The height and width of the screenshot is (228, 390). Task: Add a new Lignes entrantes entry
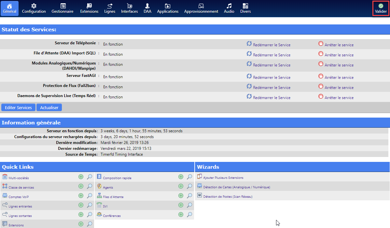(x=81, y=205)
